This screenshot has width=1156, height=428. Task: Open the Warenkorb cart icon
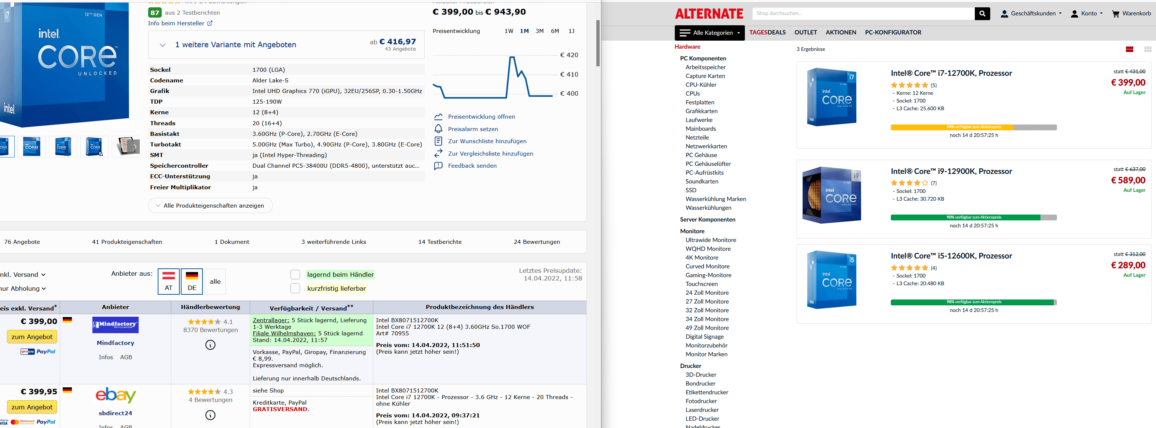pos(1116,14)
